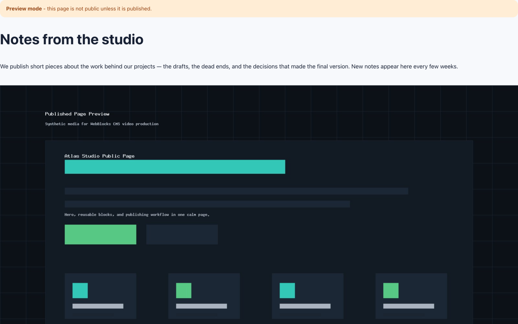Click the dark secondary button beside the green one
Image resolution: width=518 pixels, height=324 pixels.
[182, 234]
